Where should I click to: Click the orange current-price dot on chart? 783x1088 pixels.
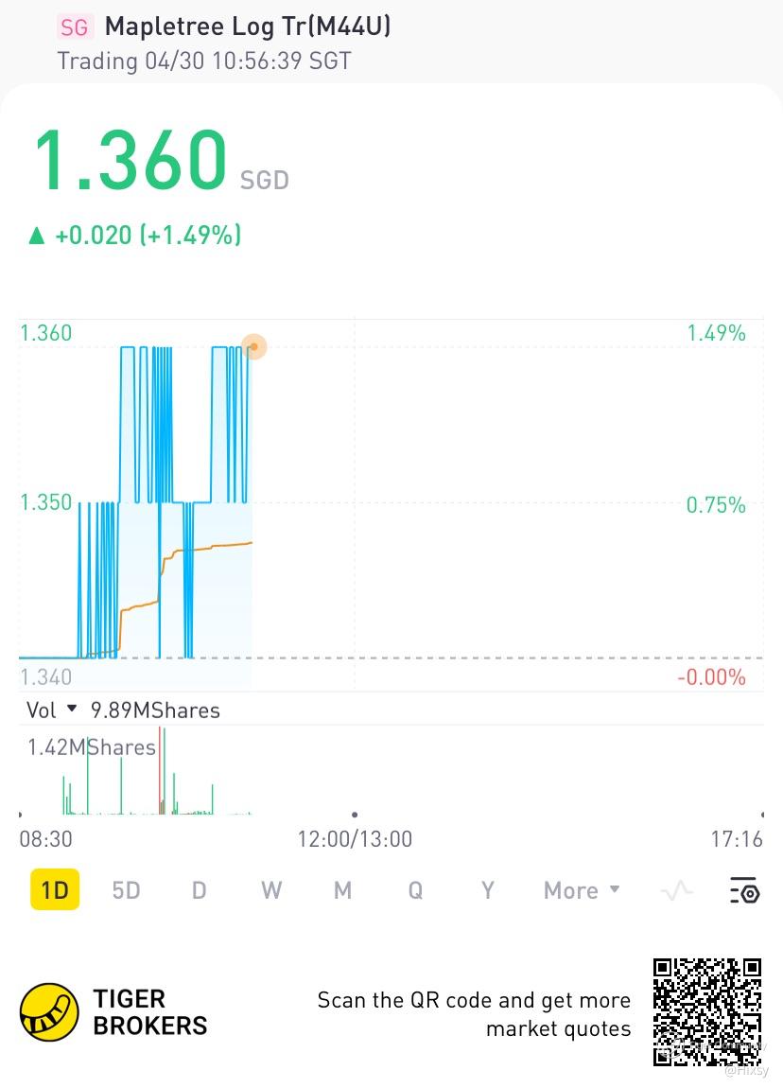[x=253, y=346]
